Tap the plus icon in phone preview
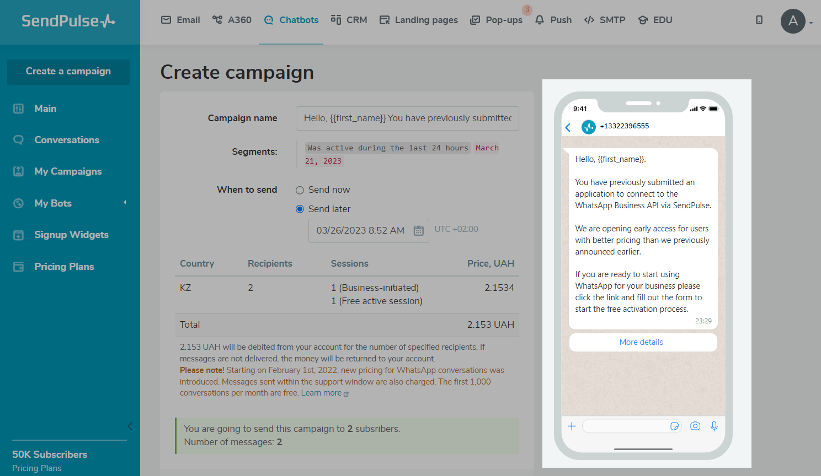Screen dimensions: 821x476 [x=572, y=426]
